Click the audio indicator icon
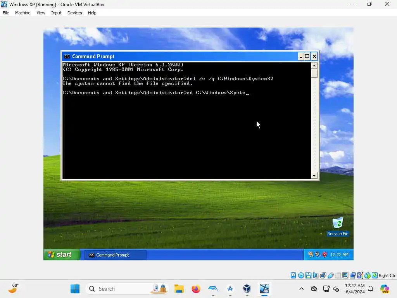The height and width of the screenshot is (298, 397). coord(316,275)
